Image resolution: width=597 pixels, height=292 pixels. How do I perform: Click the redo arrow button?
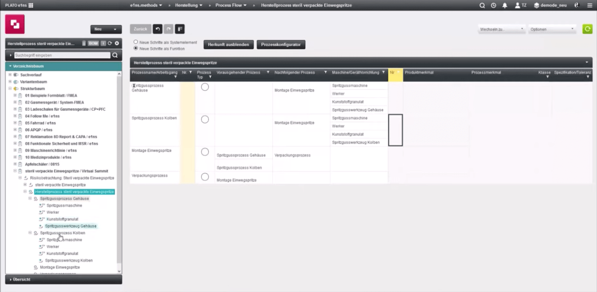point(169,29)
